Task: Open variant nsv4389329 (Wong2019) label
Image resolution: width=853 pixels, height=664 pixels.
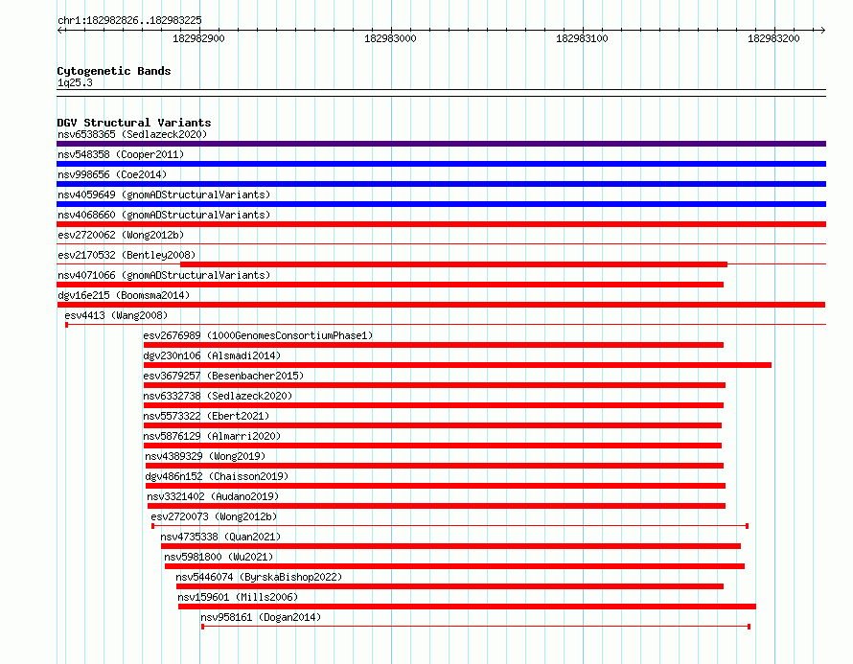Action: tap(205, 456)
